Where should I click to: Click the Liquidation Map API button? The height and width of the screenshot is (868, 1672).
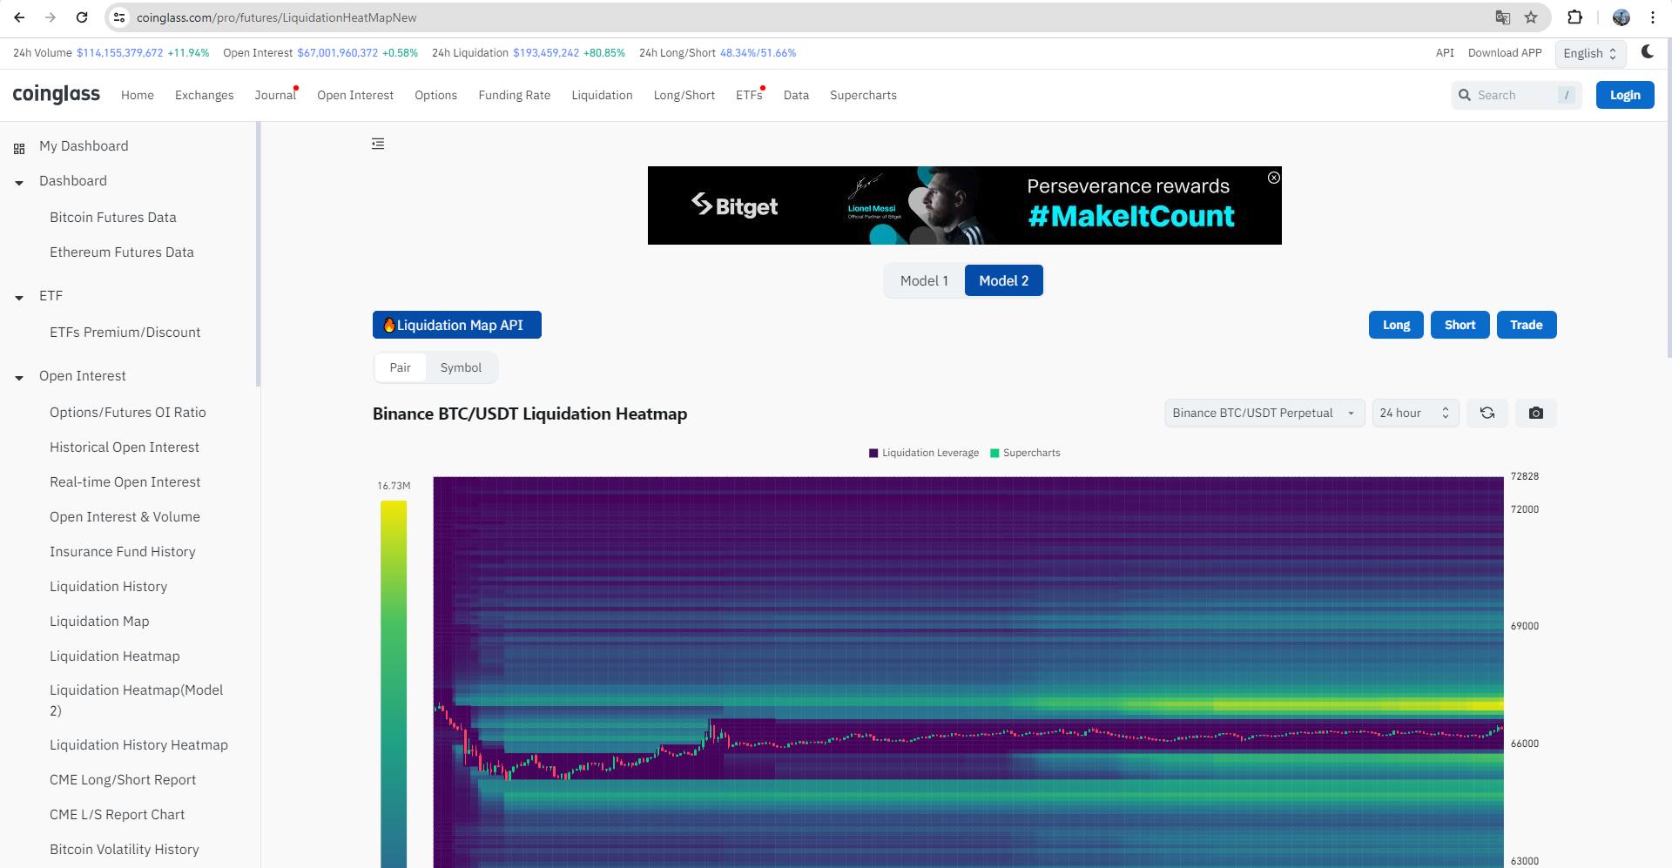[x=457, y=325]
